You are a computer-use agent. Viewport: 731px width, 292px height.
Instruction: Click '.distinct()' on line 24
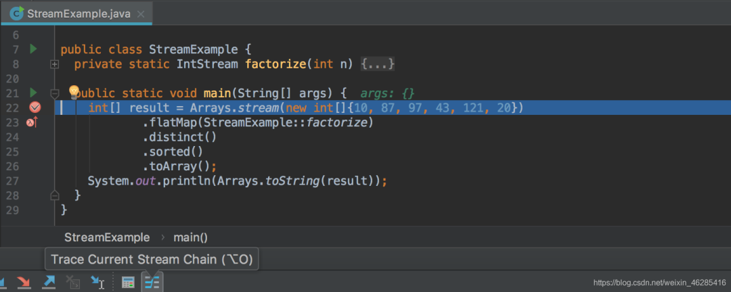coord(180,137)
